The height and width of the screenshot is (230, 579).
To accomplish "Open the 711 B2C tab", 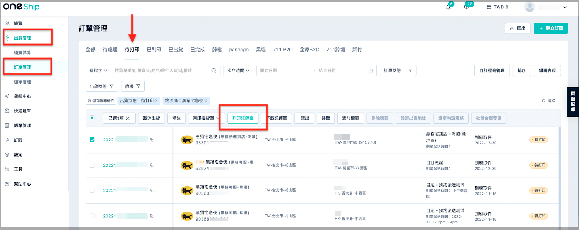I will (x=283, y=50).
